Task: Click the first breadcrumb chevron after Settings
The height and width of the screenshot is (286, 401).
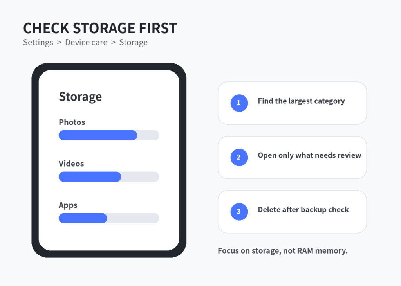Action: point(59,42)
